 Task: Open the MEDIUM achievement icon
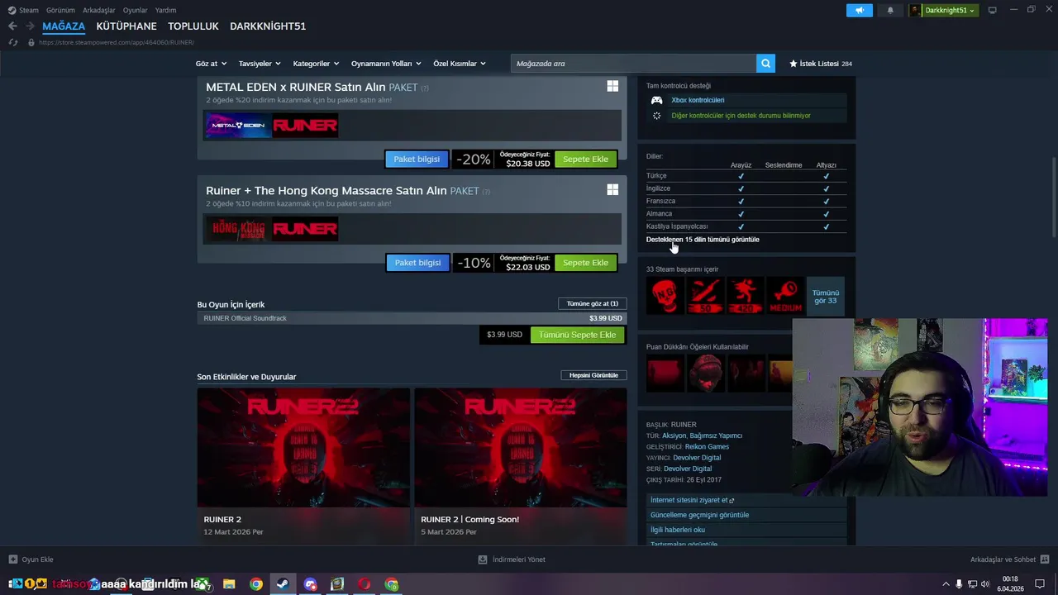(784, 296)
